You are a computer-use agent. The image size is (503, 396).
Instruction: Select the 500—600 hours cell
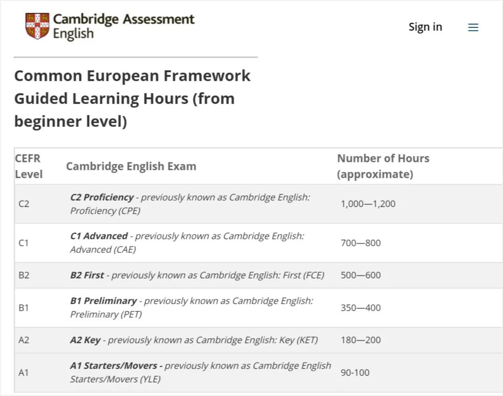coord(360,275)
